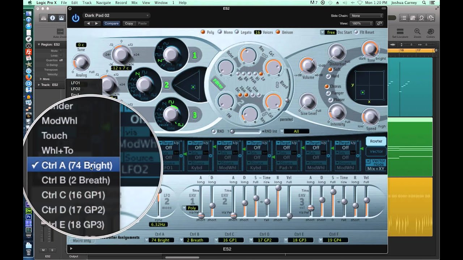Click the waveform zoom icon above ruler
Viewport: 463px width, 260px height.
tap(393, 44)
